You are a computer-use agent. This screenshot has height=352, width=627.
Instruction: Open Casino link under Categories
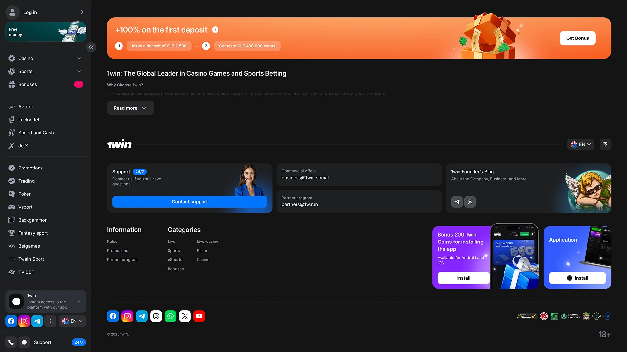click(x=203, y=260)
